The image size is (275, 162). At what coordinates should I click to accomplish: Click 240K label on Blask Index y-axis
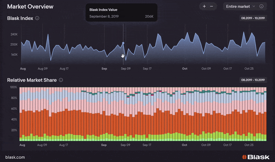pos(14,34)
